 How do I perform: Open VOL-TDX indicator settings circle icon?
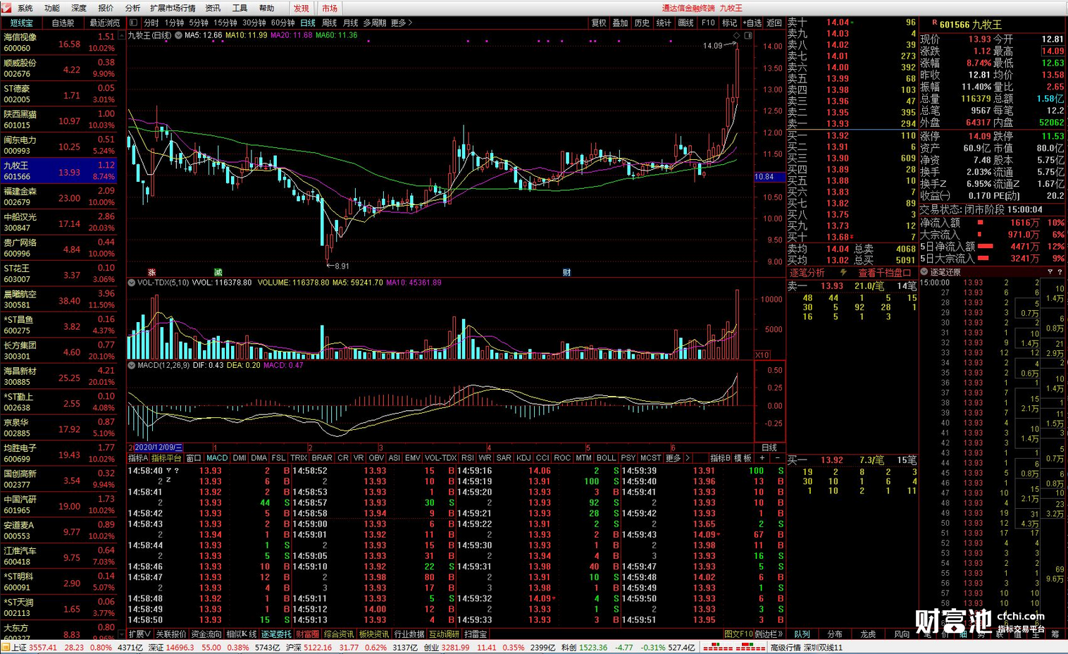(132, 283)
